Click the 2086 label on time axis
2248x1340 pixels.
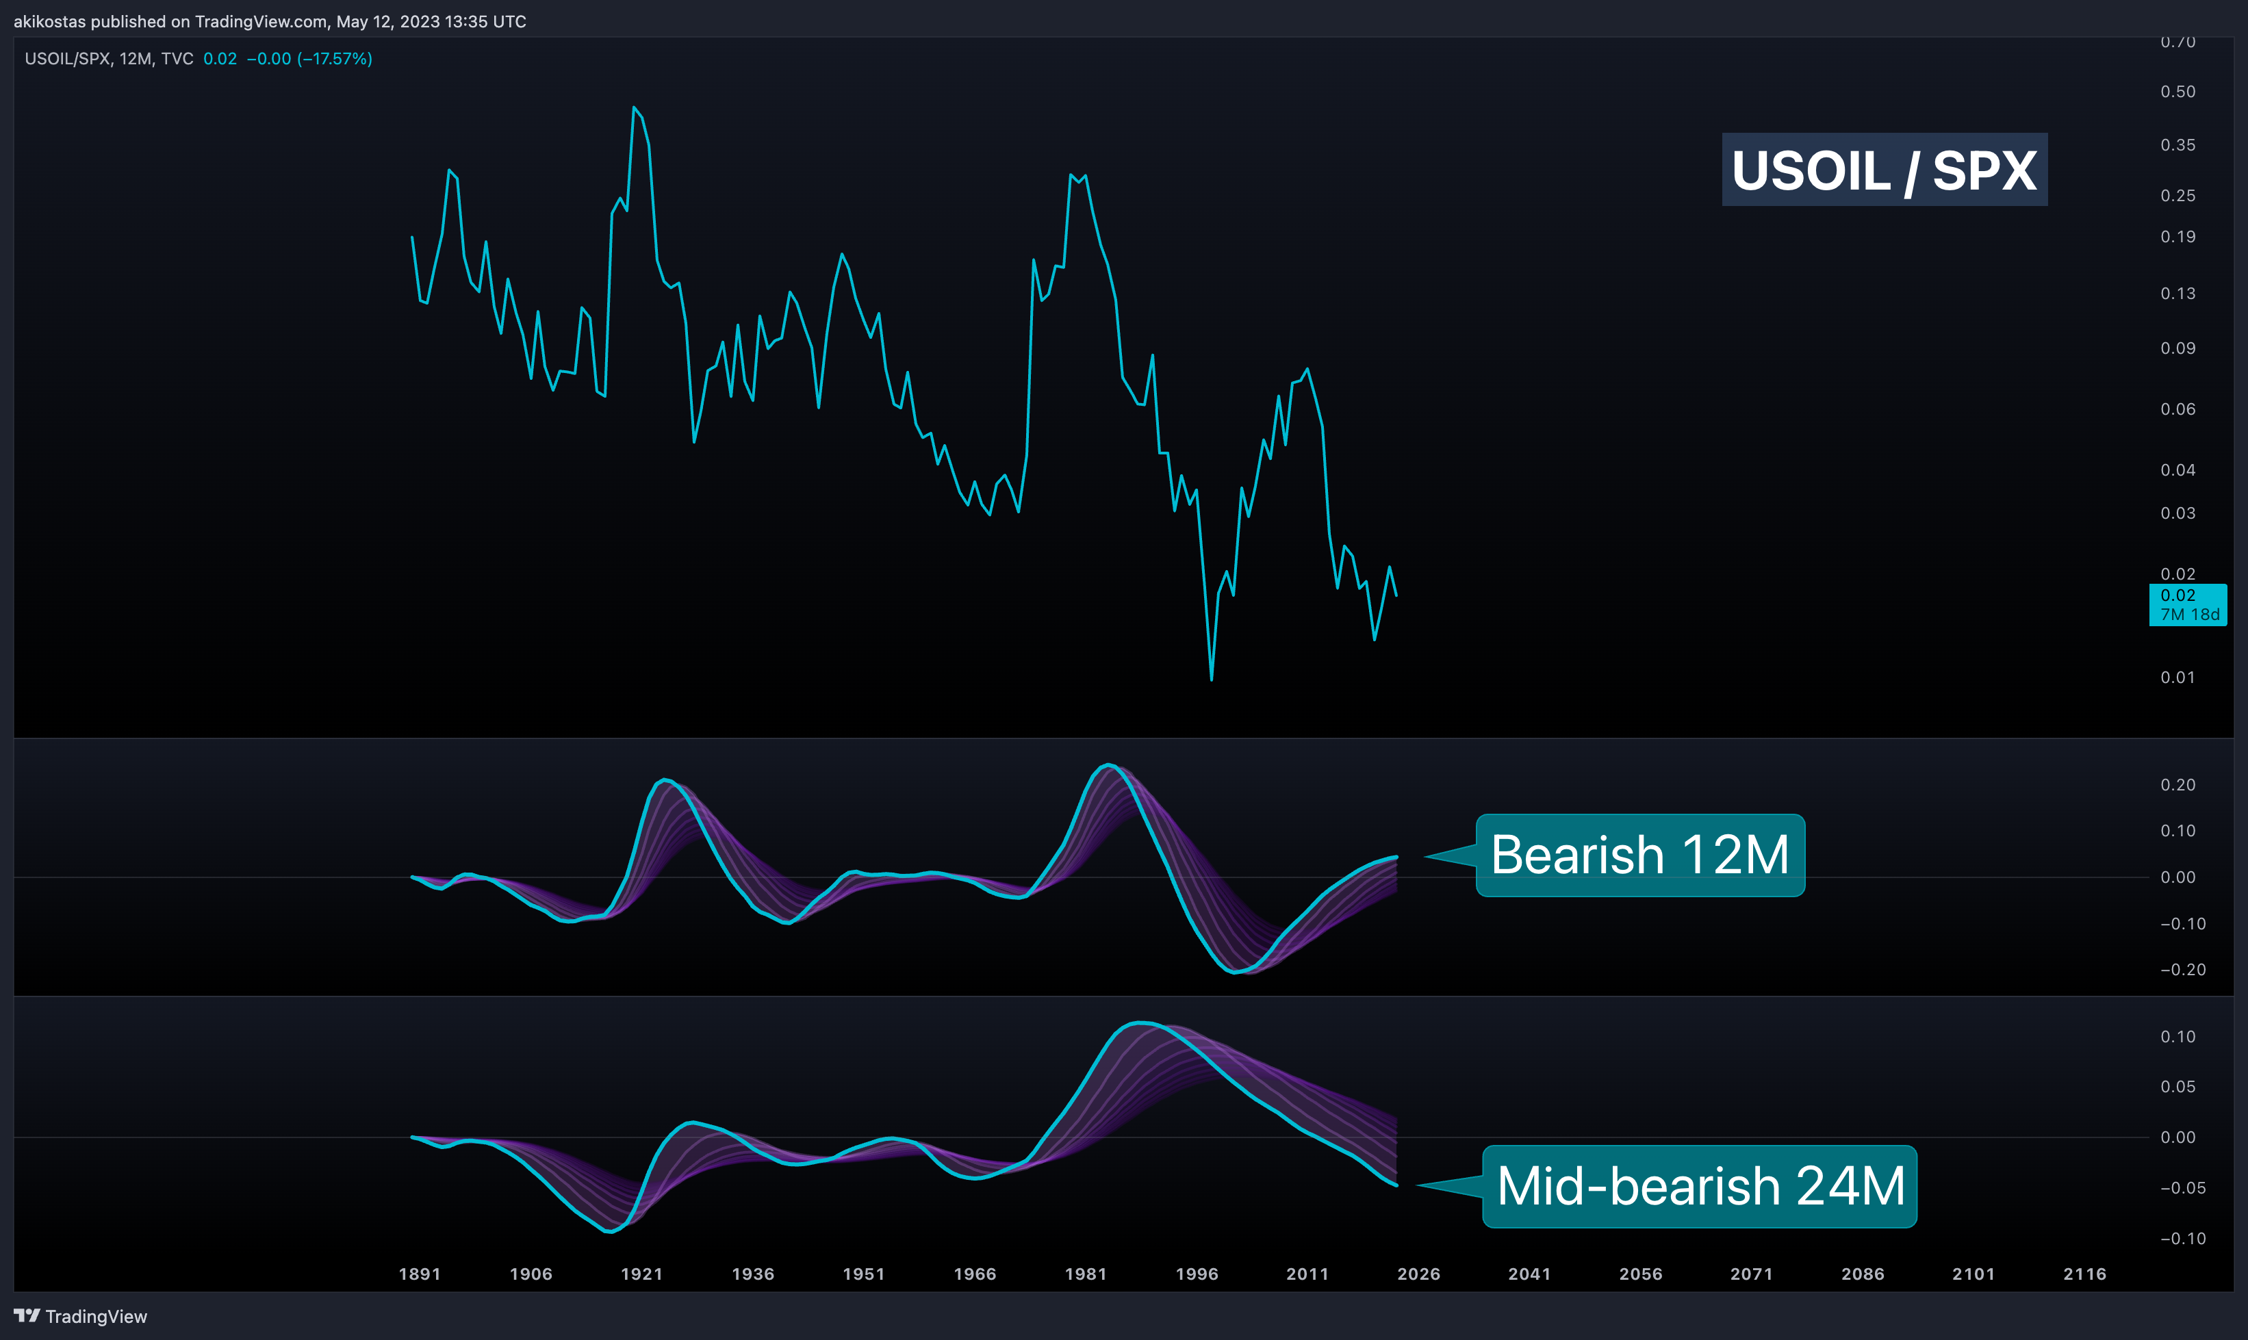pos(1863,1274)
